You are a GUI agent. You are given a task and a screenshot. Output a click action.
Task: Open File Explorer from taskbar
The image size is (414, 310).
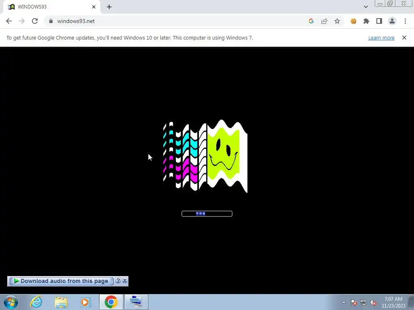point(61,302)
